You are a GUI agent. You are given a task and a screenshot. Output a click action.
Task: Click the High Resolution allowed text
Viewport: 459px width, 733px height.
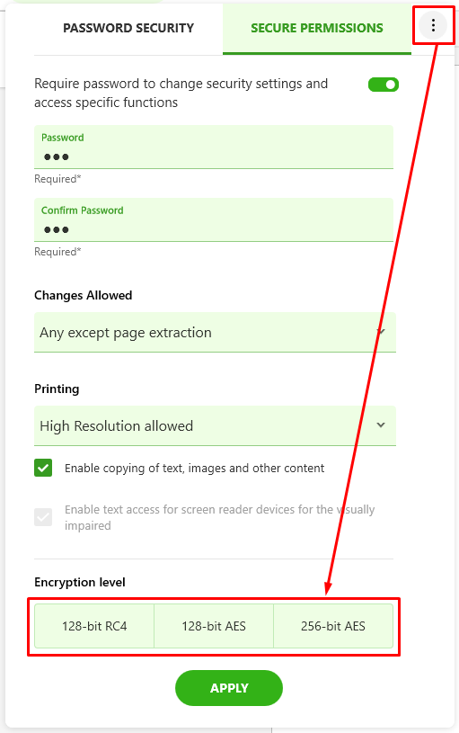point(116,426)
